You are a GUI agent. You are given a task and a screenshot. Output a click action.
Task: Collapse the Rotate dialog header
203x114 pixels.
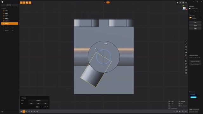click(22, 98)
